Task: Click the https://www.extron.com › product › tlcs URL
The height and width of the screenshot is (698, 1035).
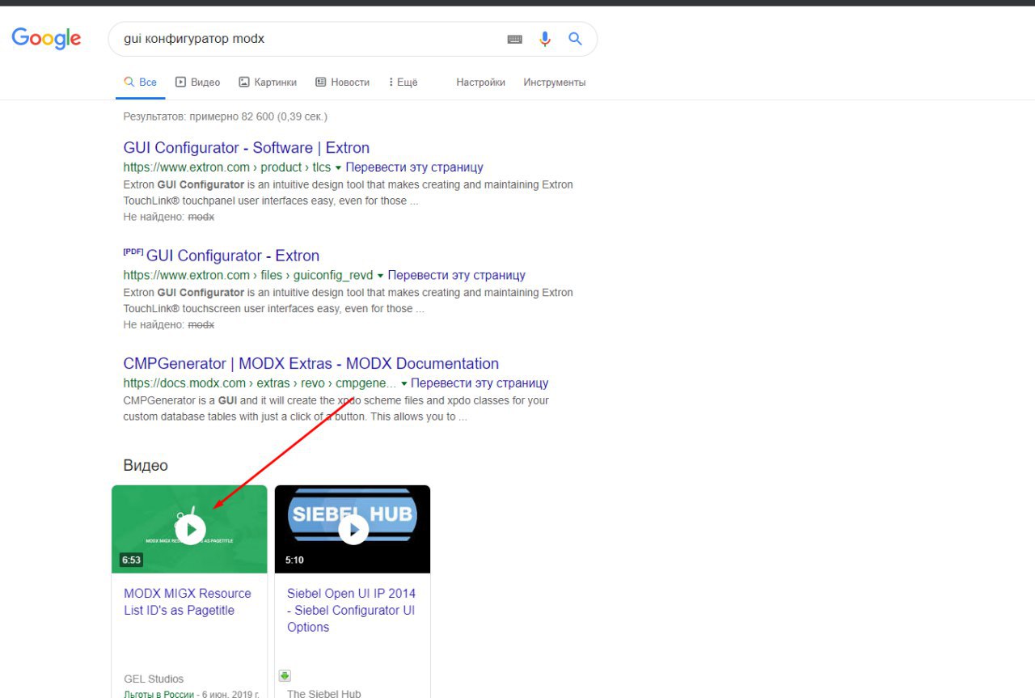Action: click(227, 167)
